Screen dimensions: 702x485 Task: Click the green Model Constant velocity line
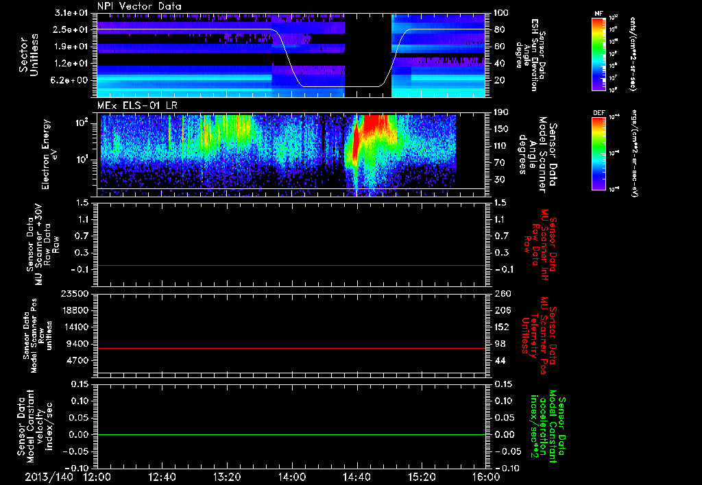(291, 434)
